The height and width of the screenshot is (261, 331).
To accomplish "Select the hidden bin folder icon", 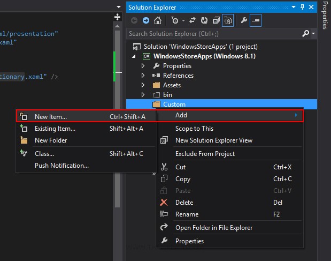I will click(156, 95).
